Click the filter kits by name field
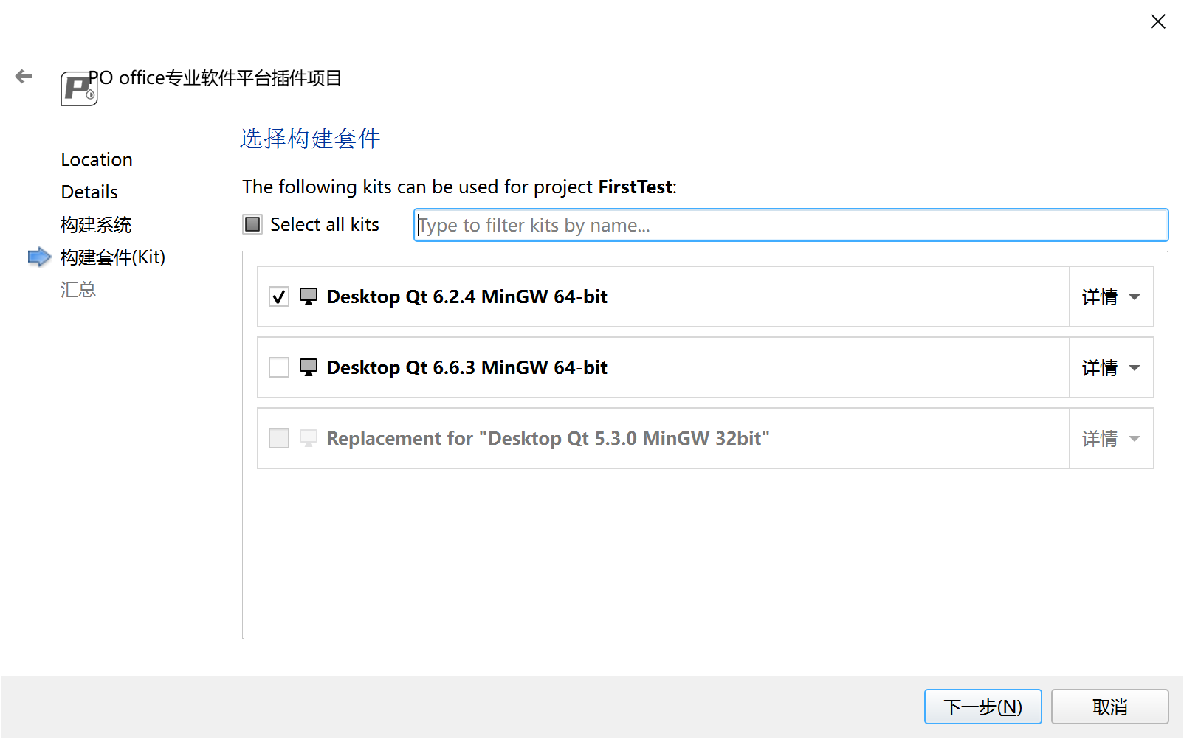 pyautogui.click(x=790, y=225)
